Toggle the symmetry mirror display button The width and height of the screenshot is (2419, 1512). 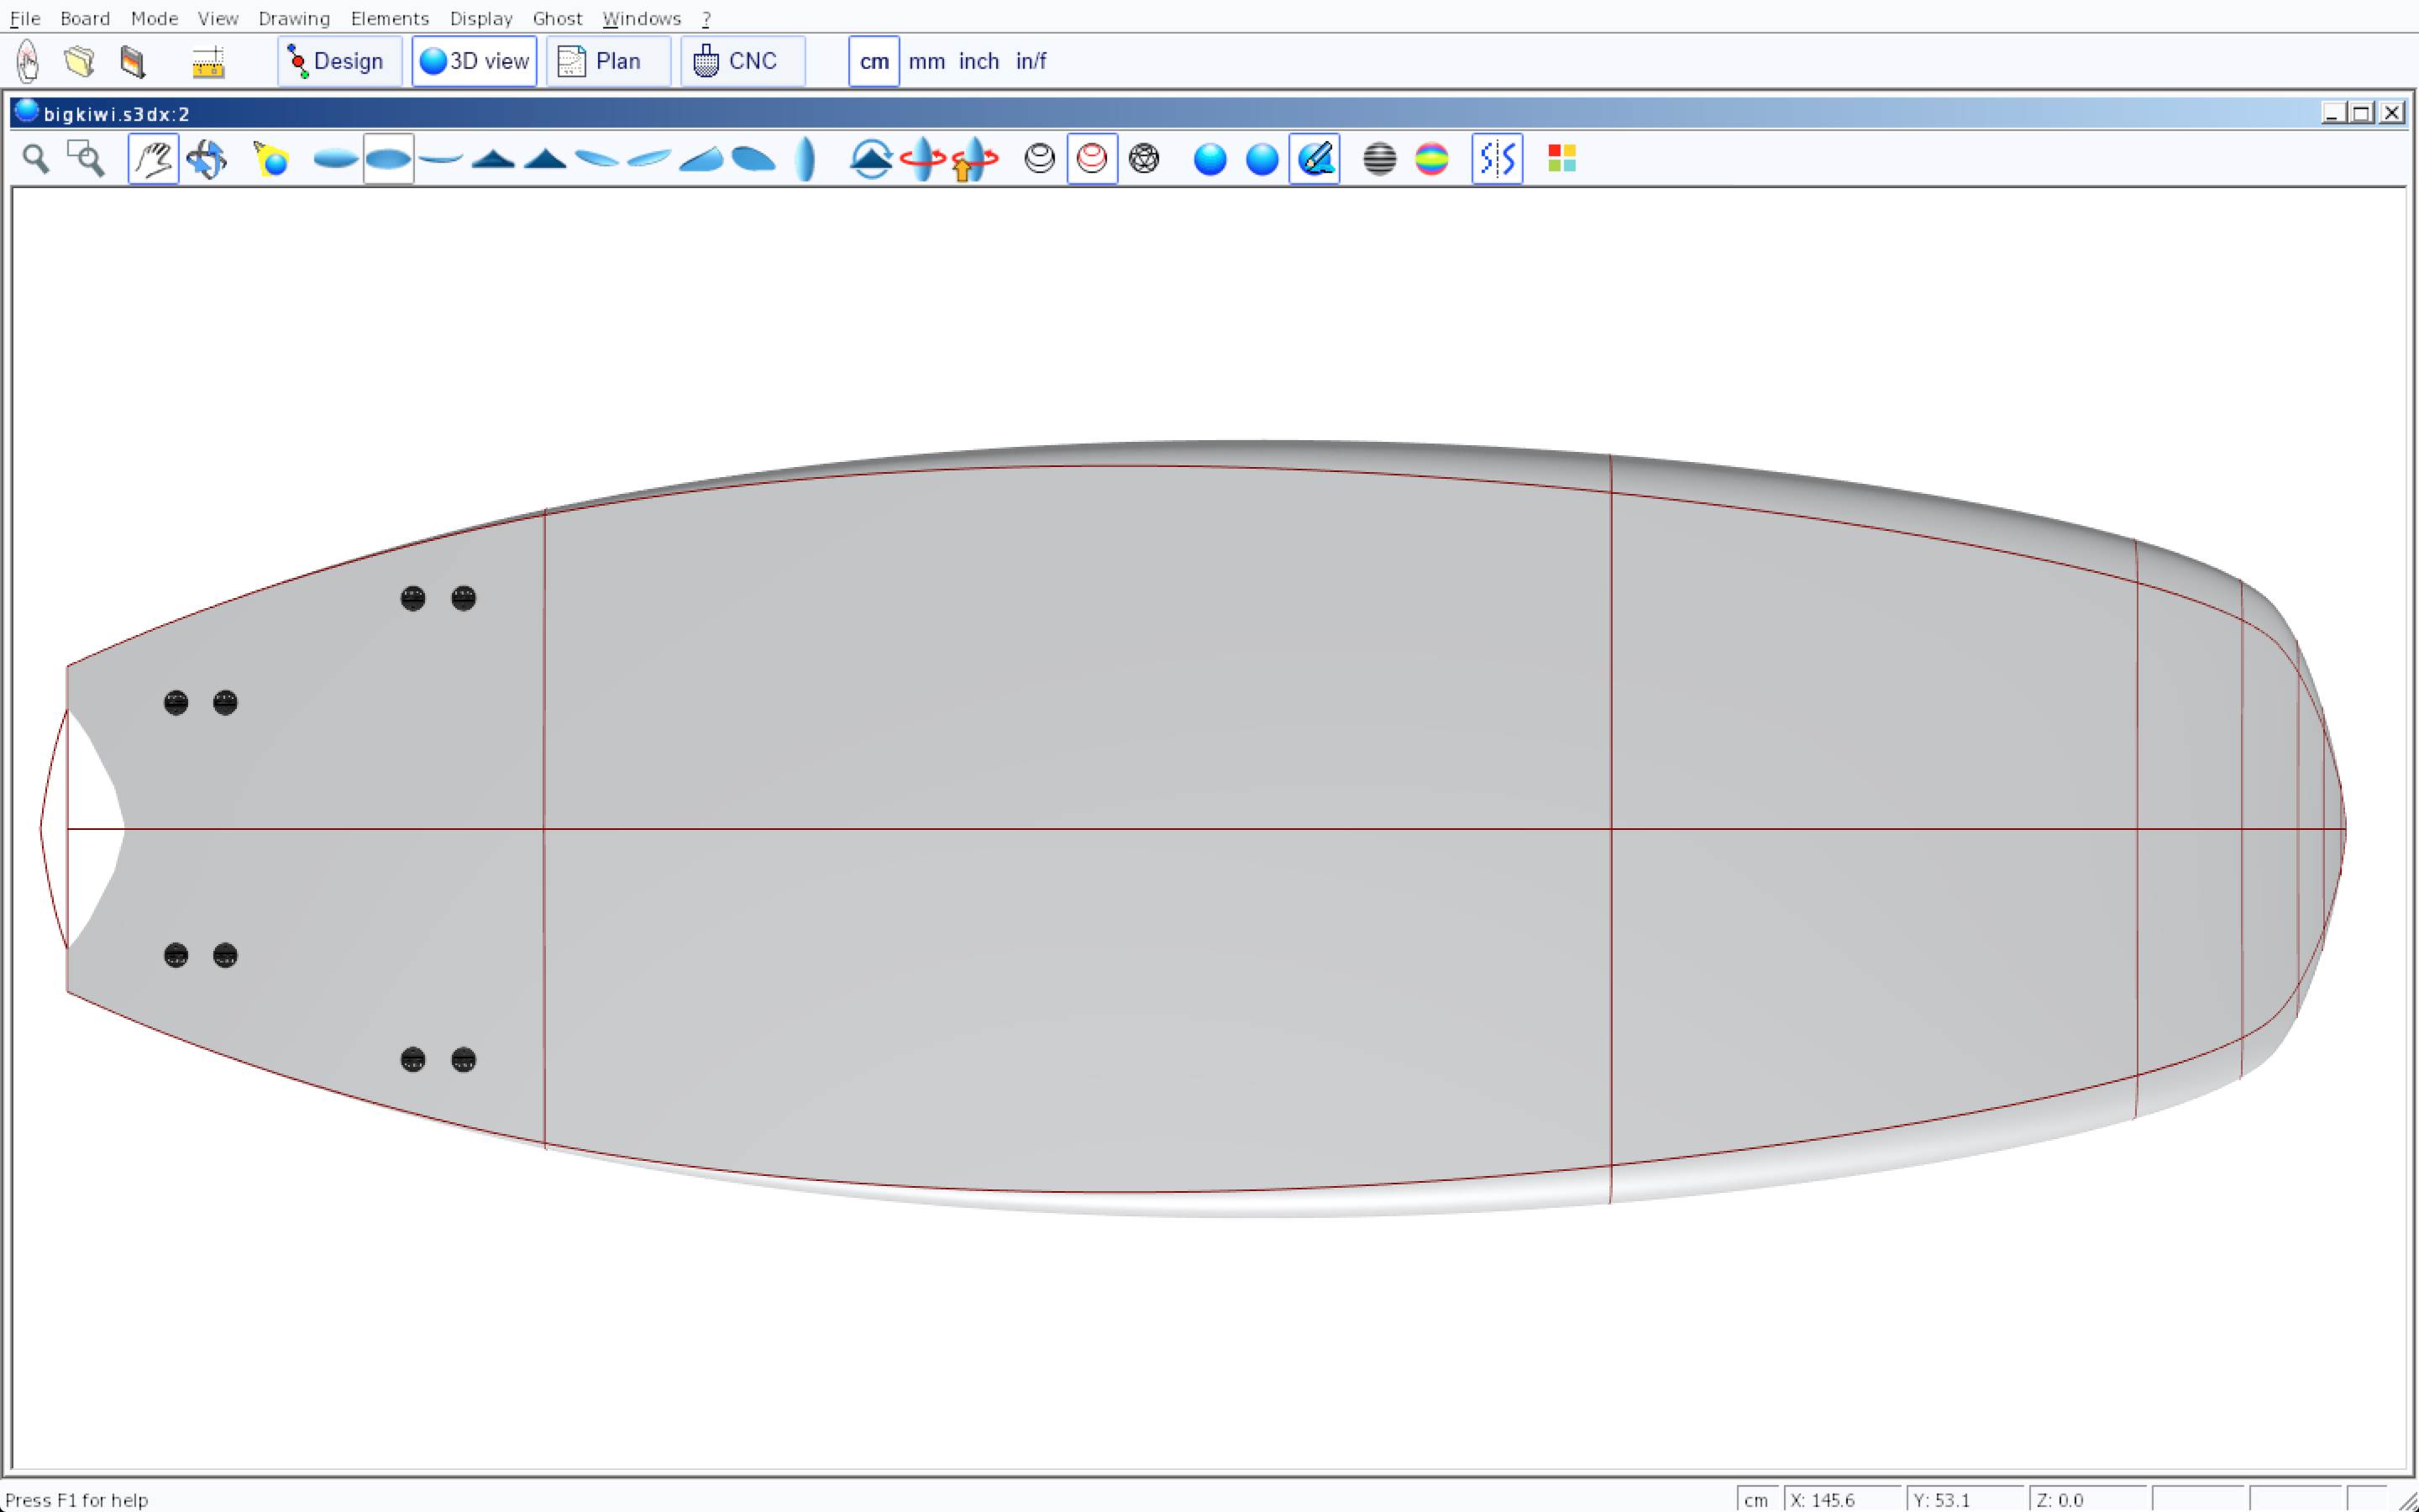[1497, 159]
